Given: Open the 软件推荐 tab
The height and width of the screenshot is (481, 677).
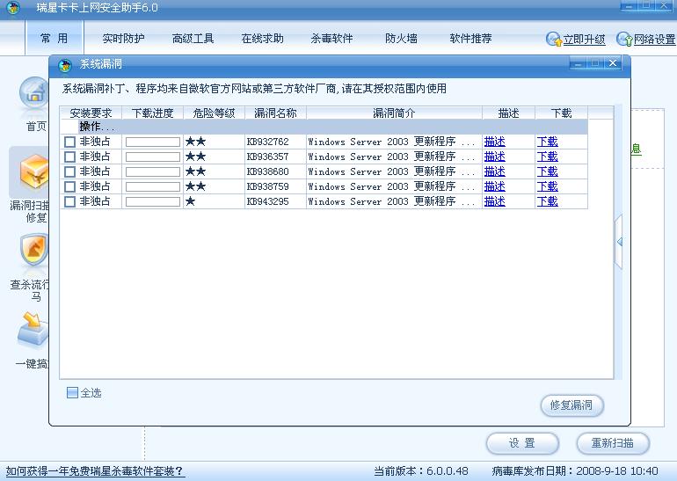Looking at the screenshot, I should coord(470,39).
